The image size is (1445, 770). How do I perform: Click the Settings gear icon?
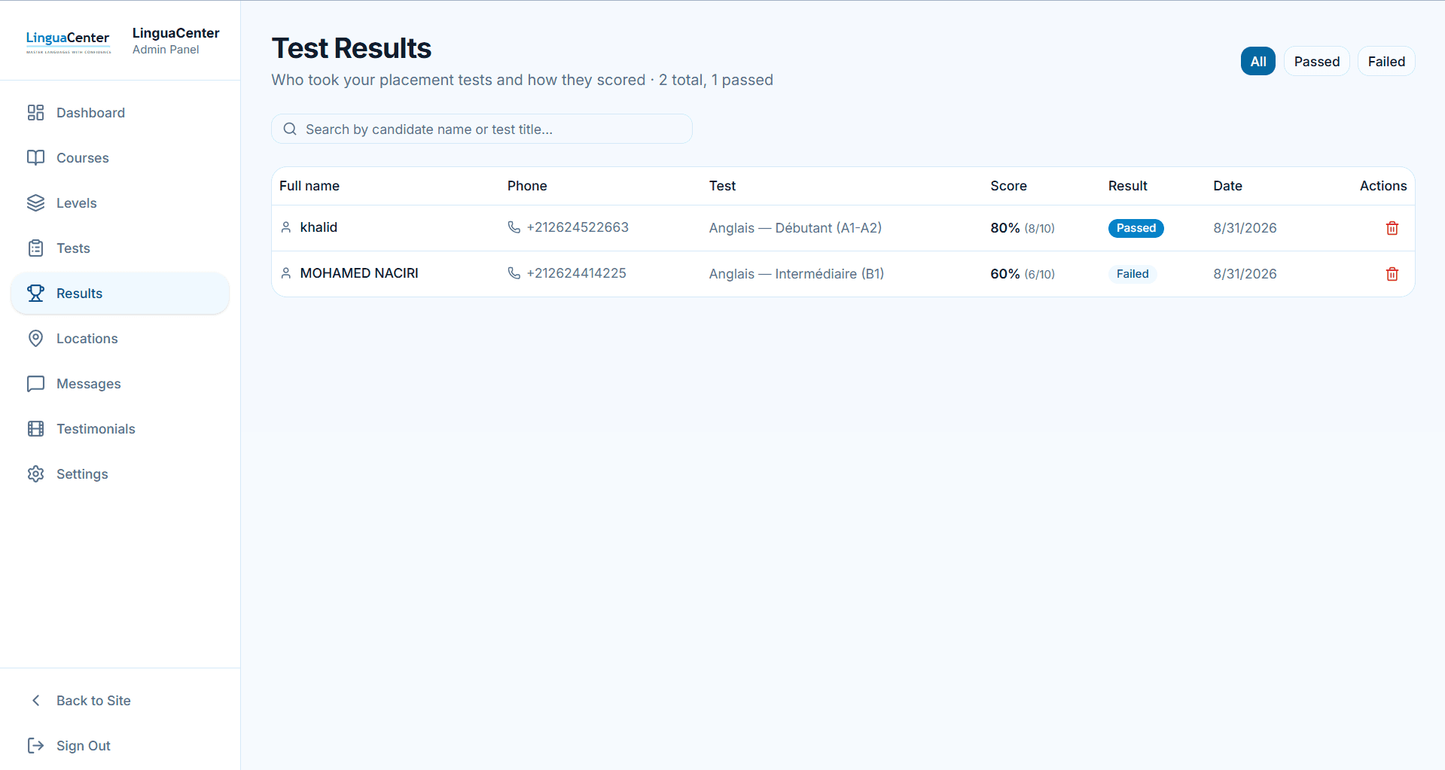pos(35,474)
